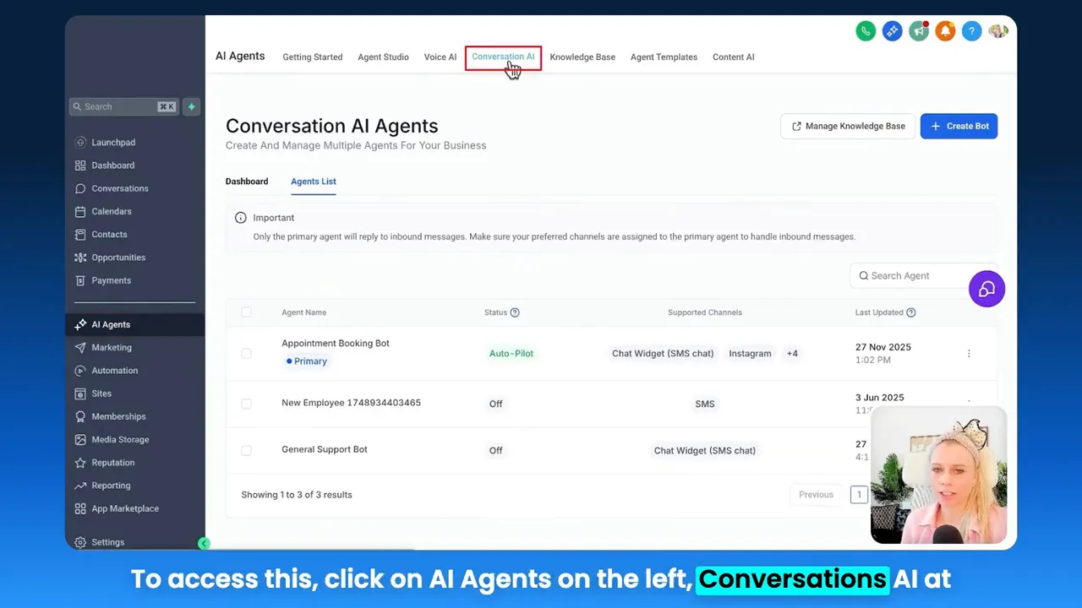Screen dimensions: 1082x608
Task: Open Sites in the sidebar
Action: [101, 394]
